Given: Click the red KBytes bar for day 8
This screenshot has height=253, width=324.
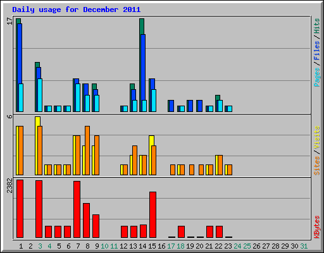Looking at the screenshot, I should tap(86, 221).
